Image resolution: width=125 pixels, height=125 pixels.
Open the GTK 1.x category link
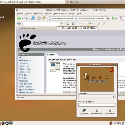point(23,75)
